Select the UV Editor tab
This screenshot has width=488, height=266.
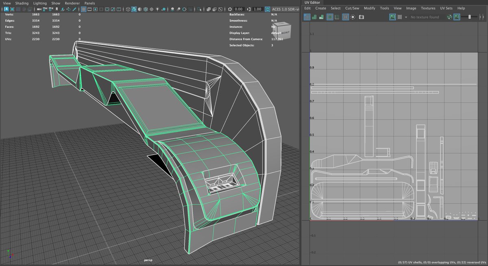point(312,2)
